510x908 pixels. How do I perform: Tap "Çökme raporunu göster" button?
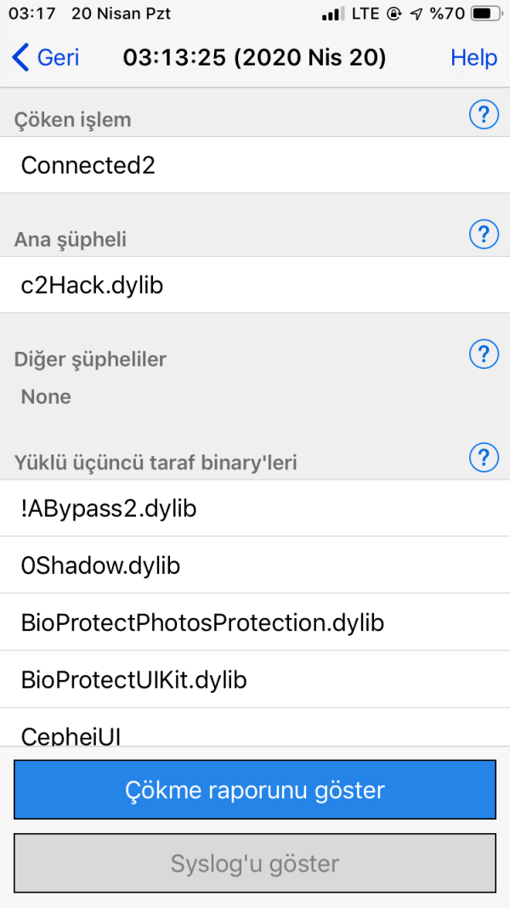[x=255, y=789]
